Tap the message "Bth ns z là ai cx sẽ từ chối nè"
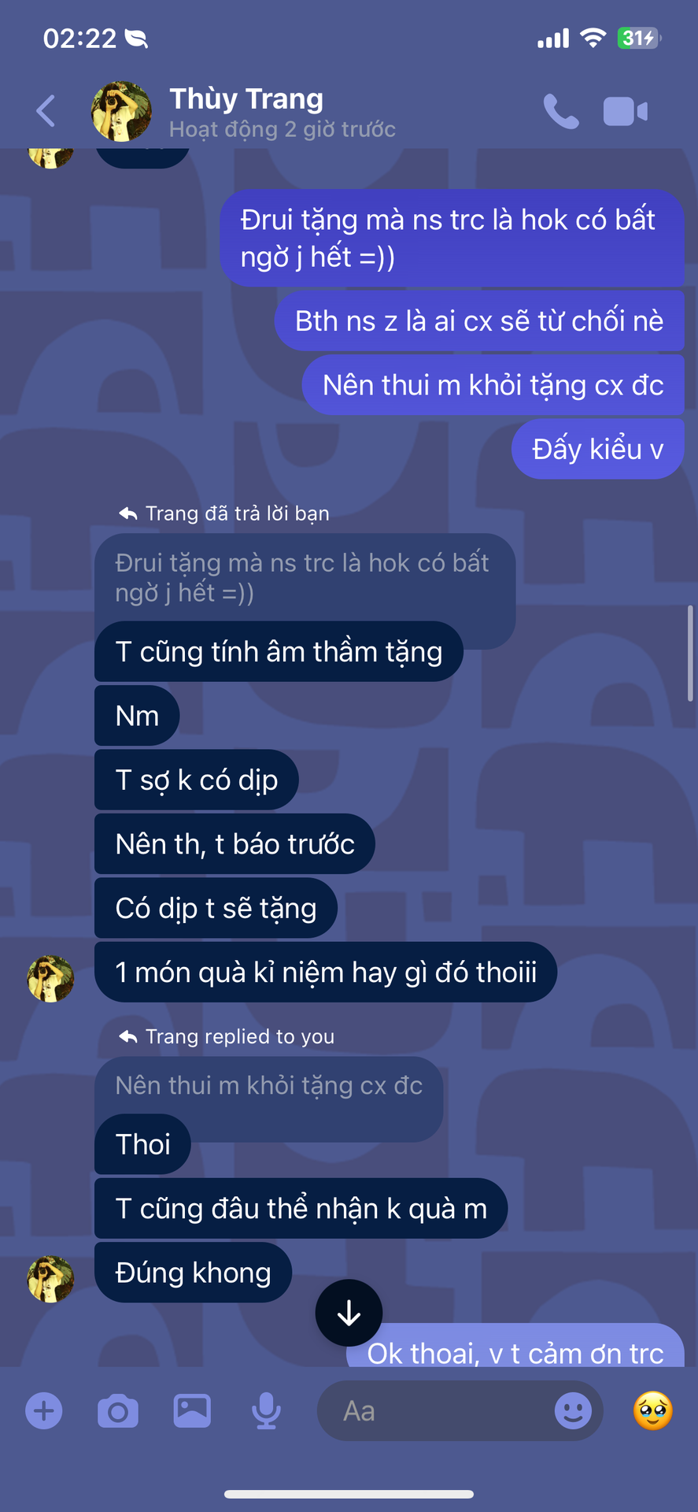Screen dimensions: 698x1512 click(x=479, y=321)
